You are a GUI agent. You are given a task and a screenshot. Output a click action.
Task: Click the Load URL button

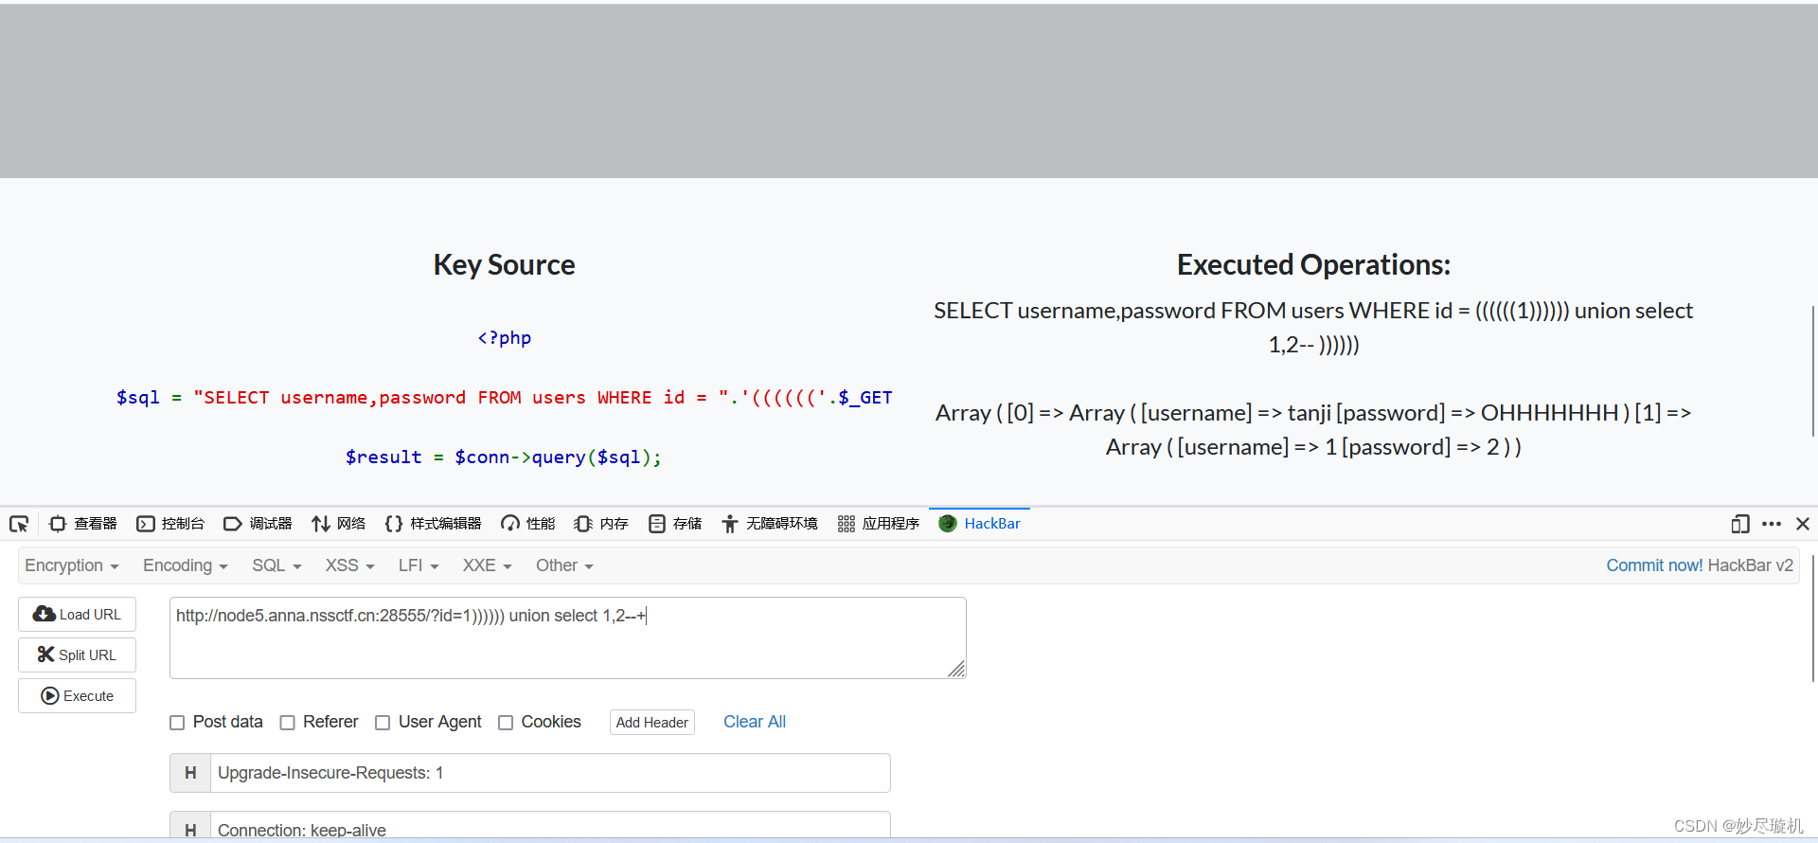77,615
